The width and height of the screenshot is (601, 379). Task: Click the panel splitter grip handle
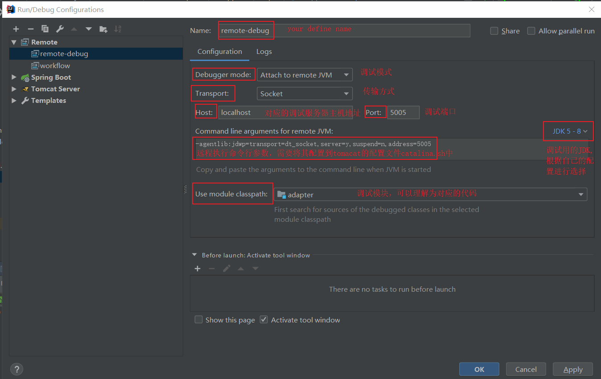(185, 189)
